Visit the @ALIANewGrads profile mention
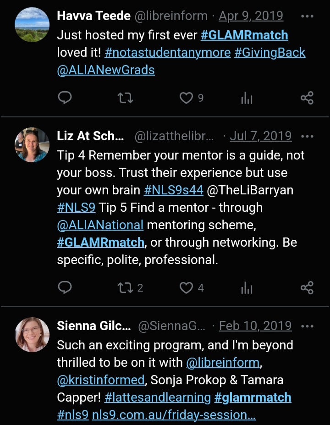The image size is (330, 425). 106,70
